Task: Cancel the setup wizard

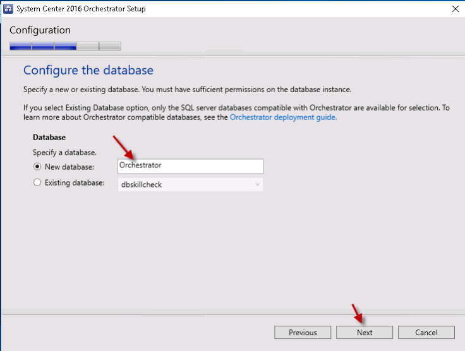Action: [x=426, y=333]
